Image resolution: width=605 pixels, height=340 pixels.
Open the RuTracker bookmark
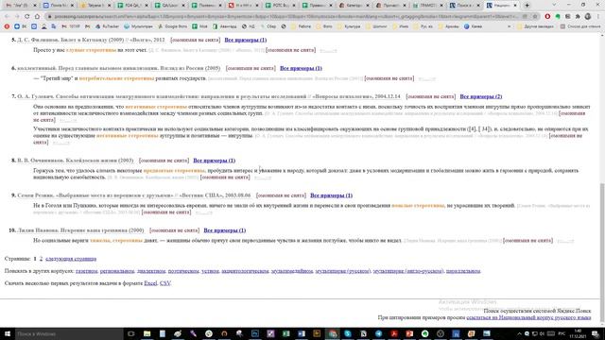[x=107, y=26]
